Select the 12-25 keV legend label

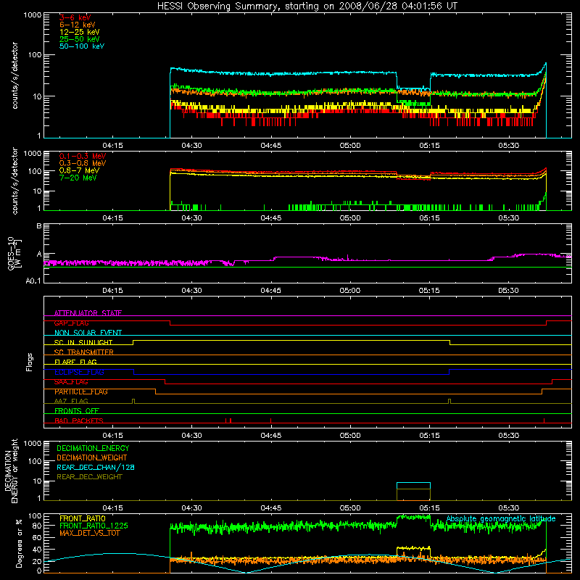tap(80, 32)
